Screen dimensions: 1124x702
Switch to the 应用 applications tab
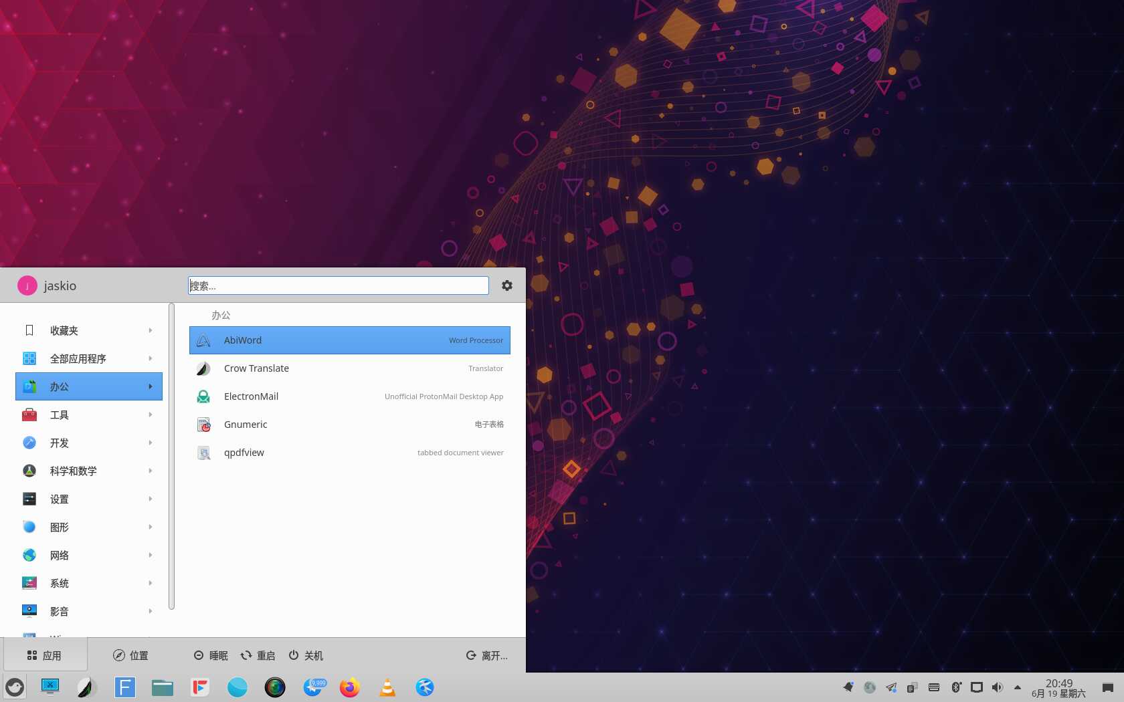(45, 655)
